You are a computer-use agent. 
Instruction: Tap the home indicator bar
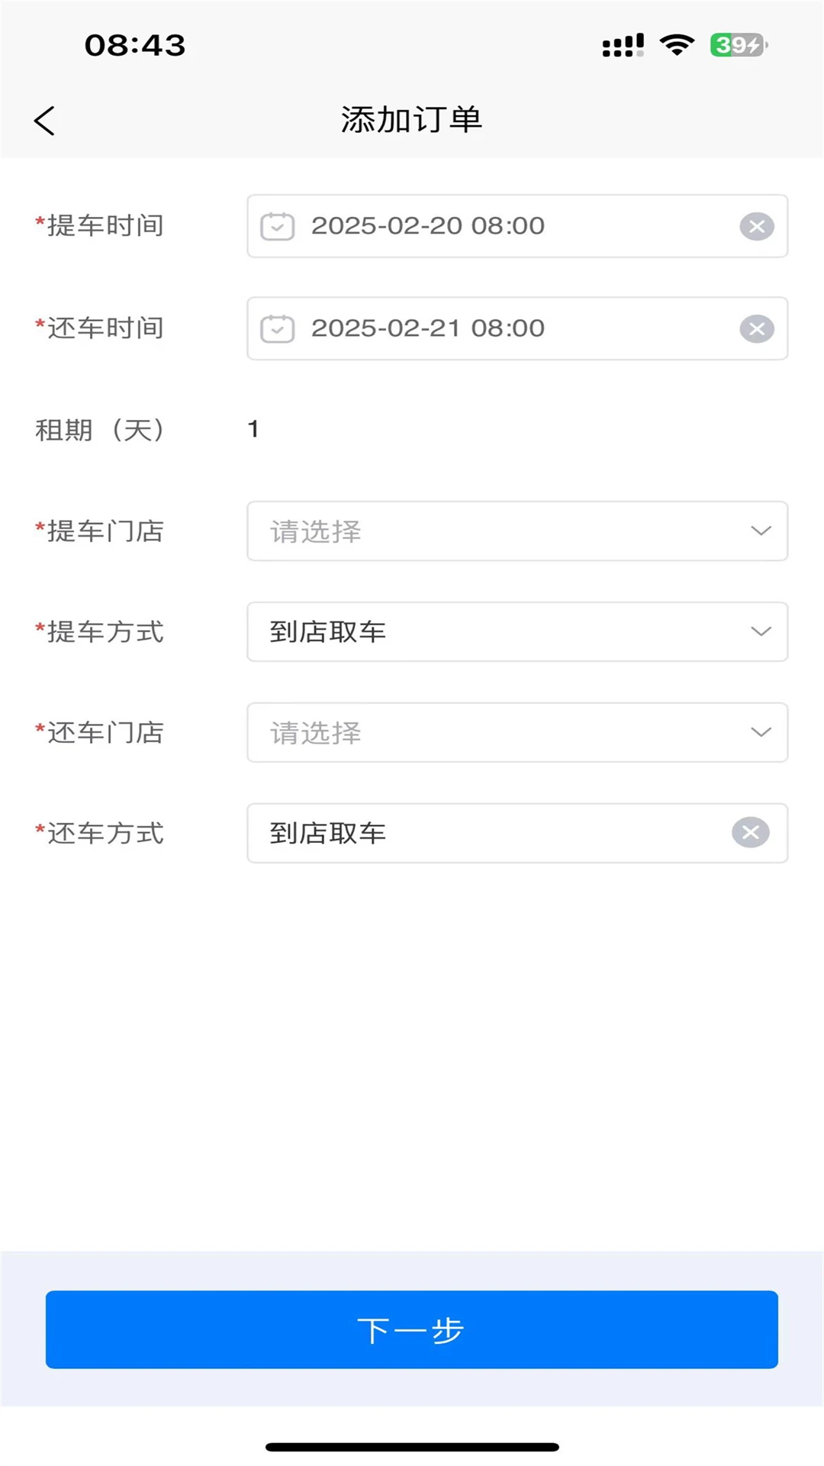[412, 1447]
